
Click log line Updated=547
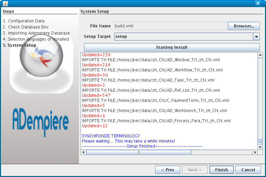pyautogui.click(x=96, y=95)
